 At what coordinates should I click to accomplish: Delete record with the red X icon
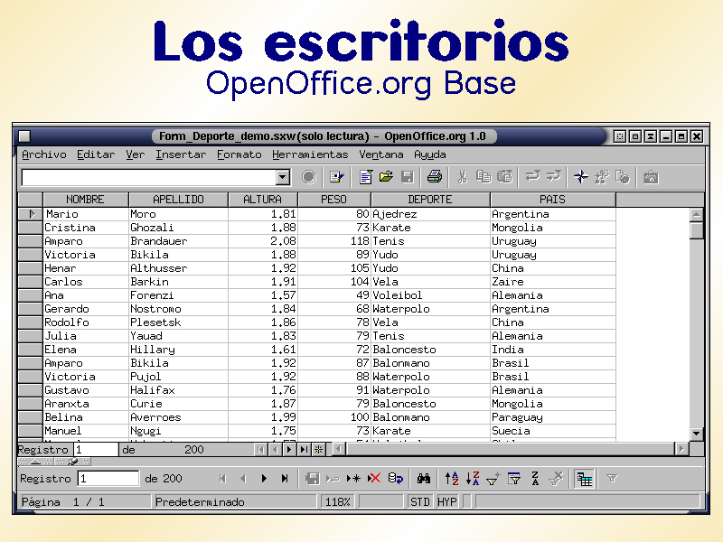[374, 479]
